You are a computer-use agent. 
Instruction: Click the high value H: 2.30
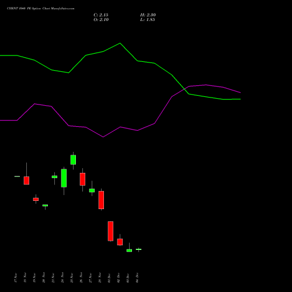(x=148, y=15)
